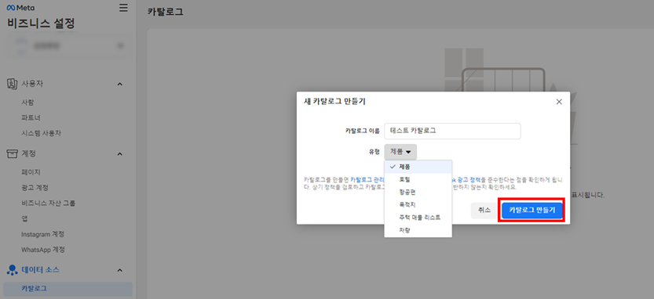The image size is (654, 299).
Task: Open 광고 계정 in the sidebar
Action: pyautogui.click(x=35, y=188)
